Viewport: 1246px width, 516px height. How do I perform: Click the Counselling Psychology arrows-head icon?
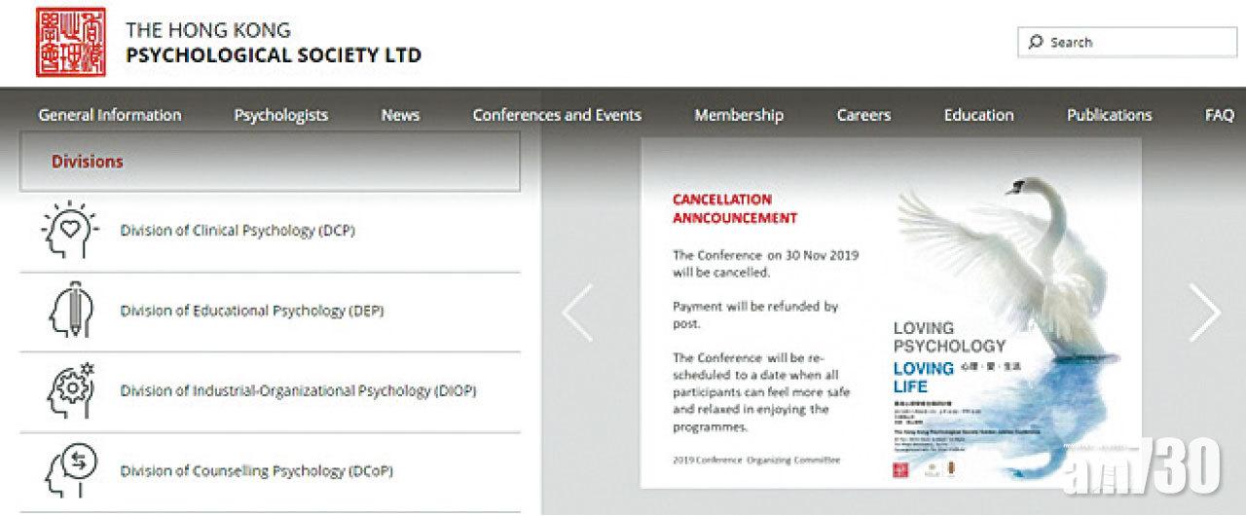[70, 470]
